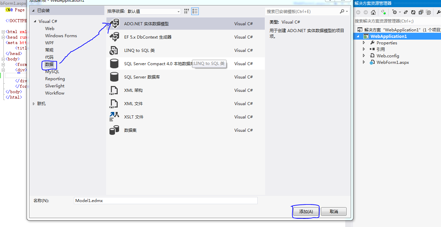Click the solution icon beside 解决方案
441x227 pixels.
(x=360, y=30)
